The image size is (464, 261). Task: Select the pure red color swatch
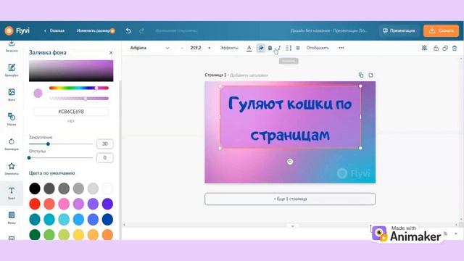[x=35, y=204]
